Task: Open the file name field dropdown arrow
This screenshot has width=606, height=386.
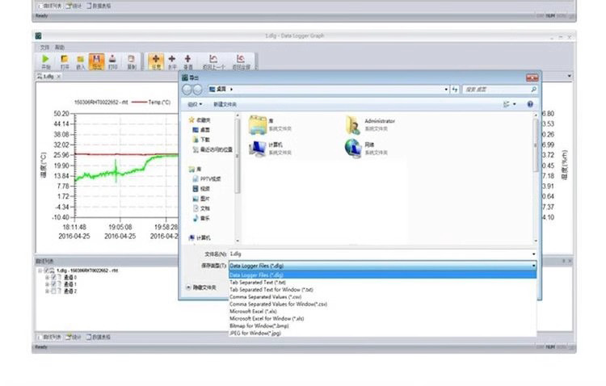Action: click(533, 254)
